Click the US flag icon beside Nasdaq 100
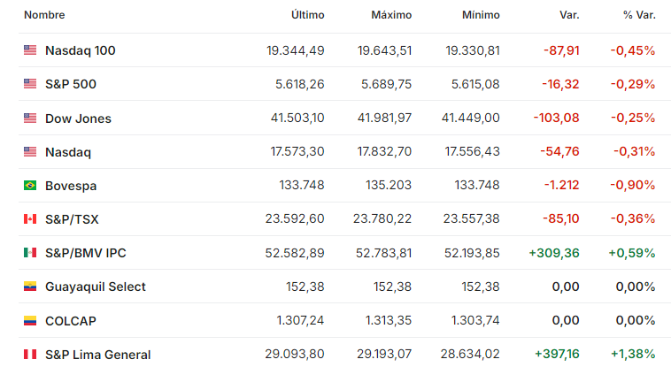Screen dimensions: 671x367 tap(30, 50)
